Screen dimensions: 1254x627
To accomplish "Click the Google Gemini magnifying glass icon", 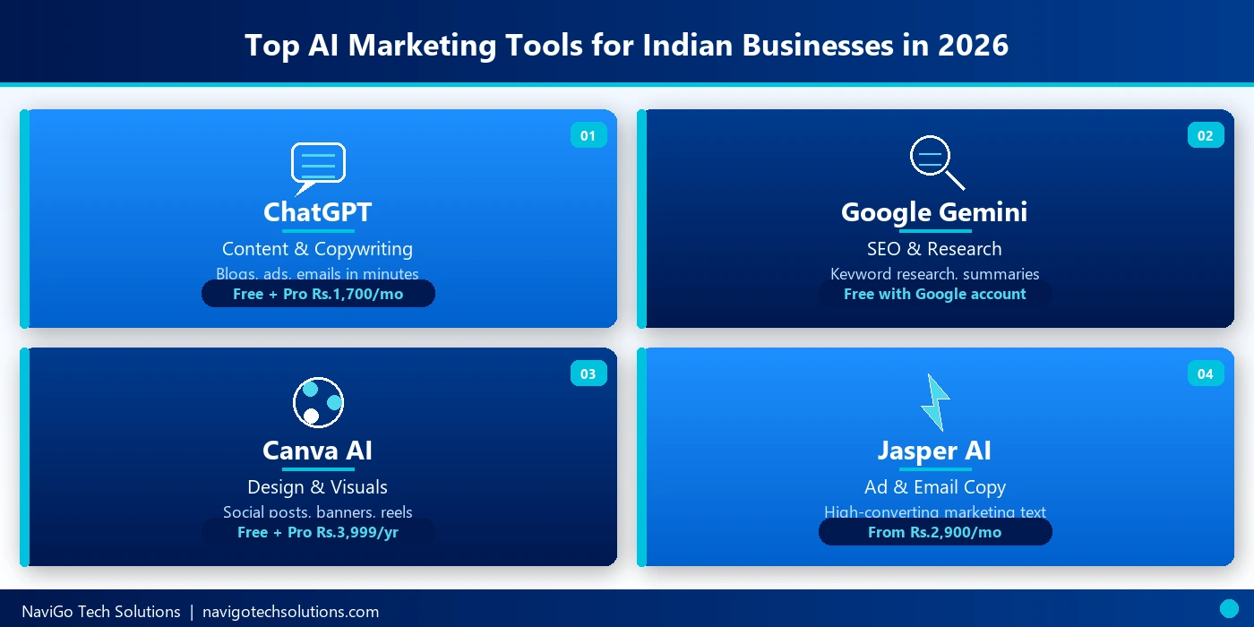I will (x=936, y=163).
